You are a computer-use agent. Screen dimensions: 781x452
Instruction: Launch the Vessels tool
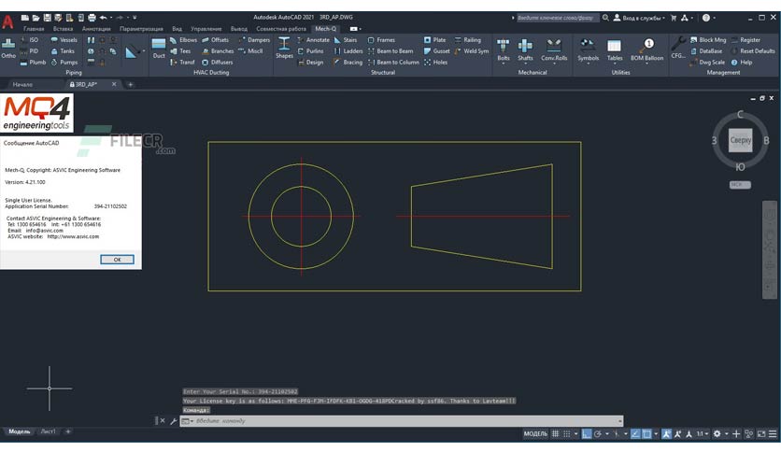(x=64, y=40)
